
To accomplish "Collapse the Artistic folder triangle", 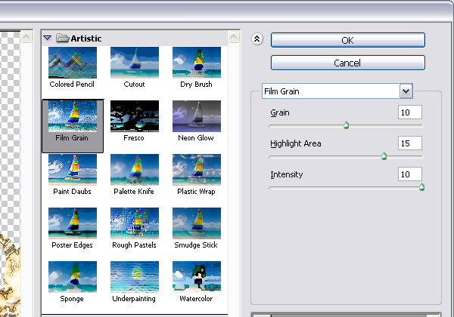I will pos(47,38).
